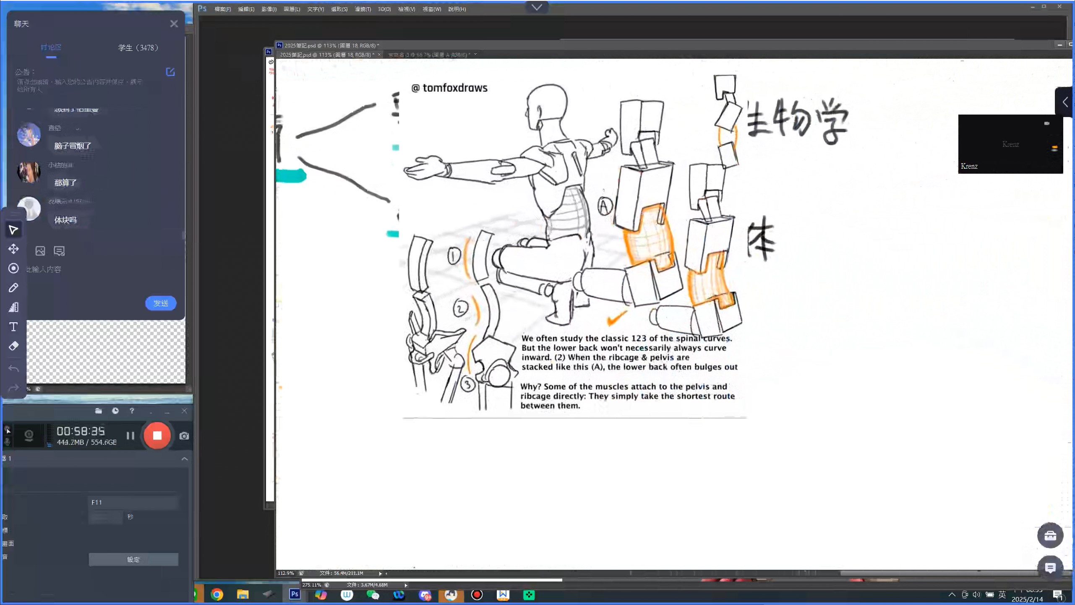Close the 2025筆記.psd document tab
This screenshot has width=1075, height=605.
click(x=379, y=55)
